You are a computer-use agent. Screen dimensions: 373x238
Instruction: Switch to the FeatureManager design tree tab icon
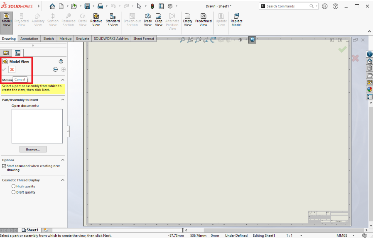pos(6,53)
